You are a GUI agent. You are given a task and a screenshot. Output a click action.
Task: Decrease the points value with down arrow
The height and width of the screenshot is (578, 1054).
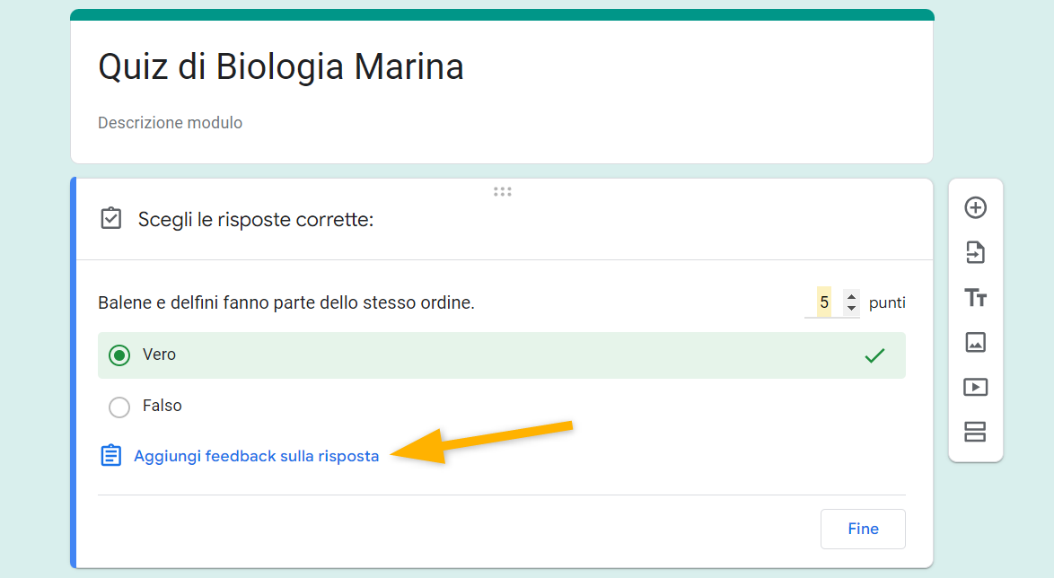coord(852,309)
